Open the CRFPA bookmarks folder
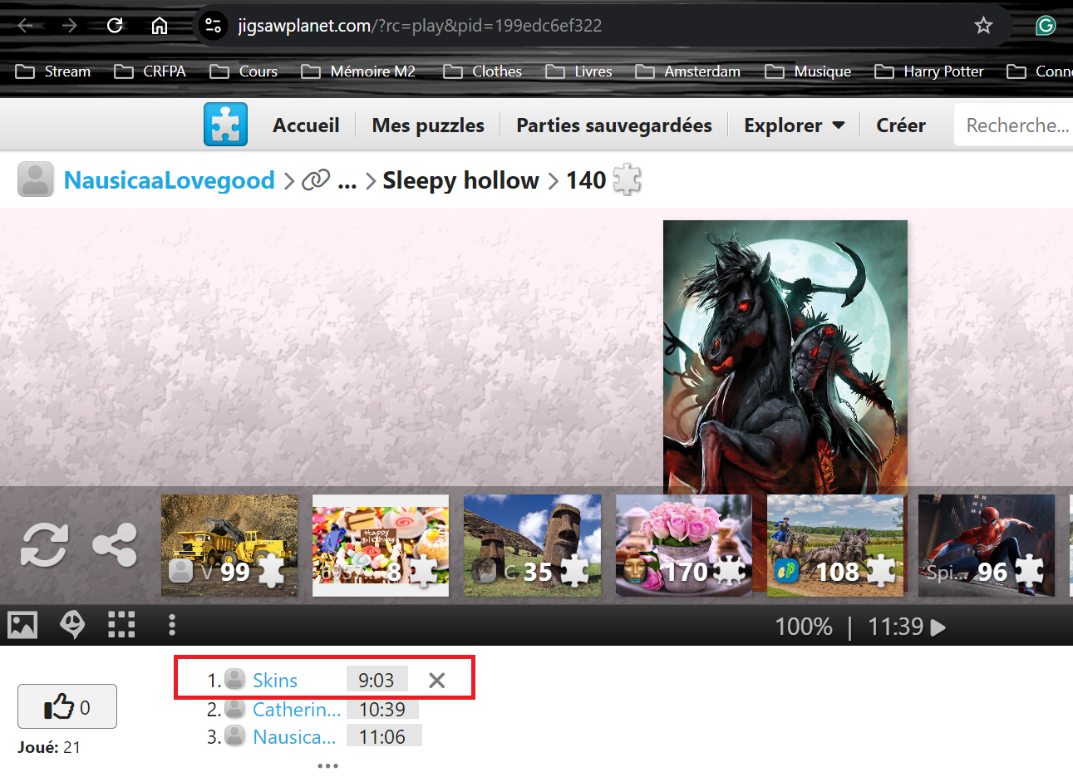This screenshot has height=782, width=1073. click(x=150, y=71)
